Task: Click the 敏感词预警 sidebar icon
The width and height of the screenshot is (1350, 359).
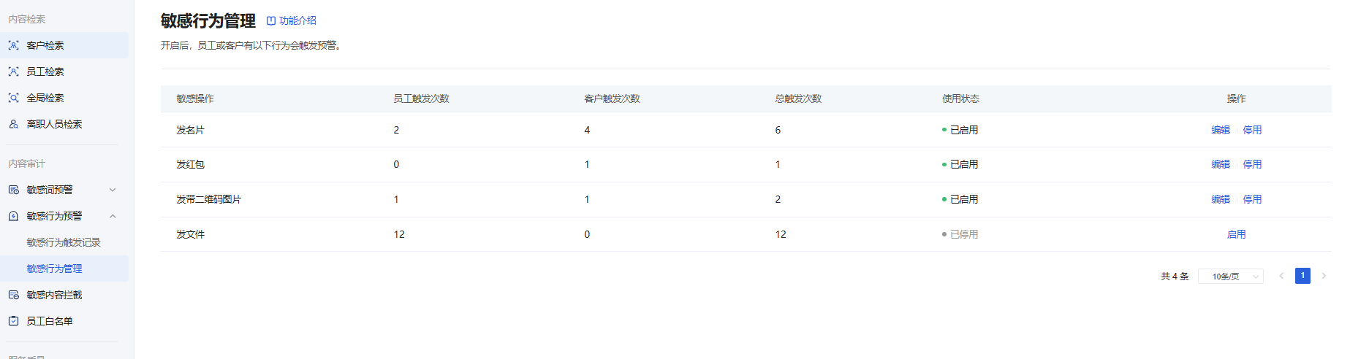Action: (13, 190)
